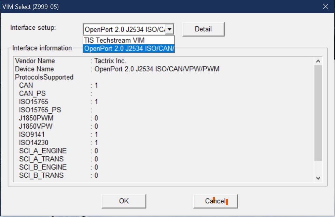Click the ProtocolsSupported heading
The width and height of the screenshot is (335, 217).
tap(44, 77)
